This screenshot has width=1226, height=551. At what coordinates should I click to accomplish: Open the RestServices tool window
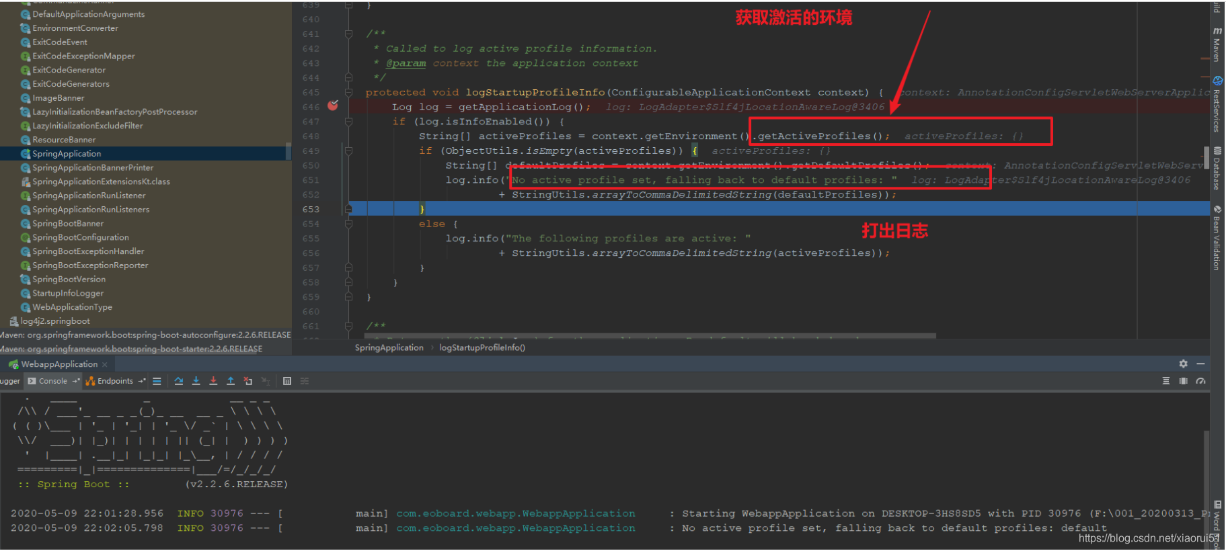(x=1217, y=104)
